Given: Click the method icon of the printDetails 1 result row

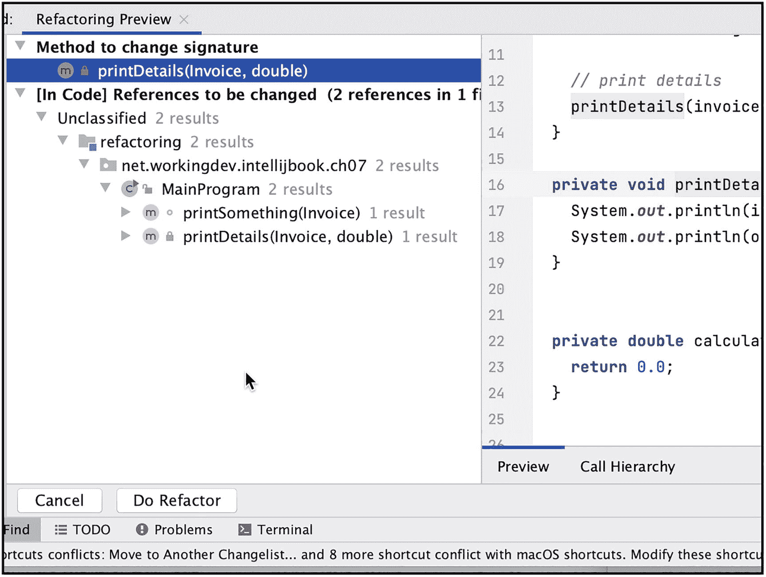Looking at the screenshot, I should pyautogui.click(x=151, y=236).
